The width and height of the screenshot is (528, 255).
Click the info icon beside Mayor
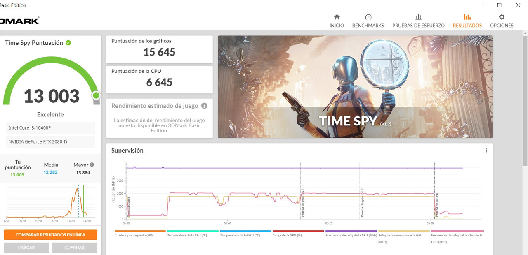point(92,165)
